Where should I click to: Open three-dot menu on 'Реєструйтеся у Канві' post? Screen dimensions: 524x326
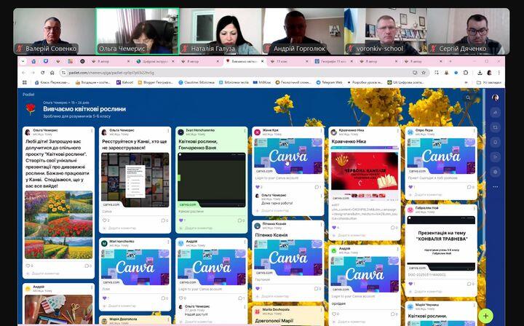click(x=168, y=130)
